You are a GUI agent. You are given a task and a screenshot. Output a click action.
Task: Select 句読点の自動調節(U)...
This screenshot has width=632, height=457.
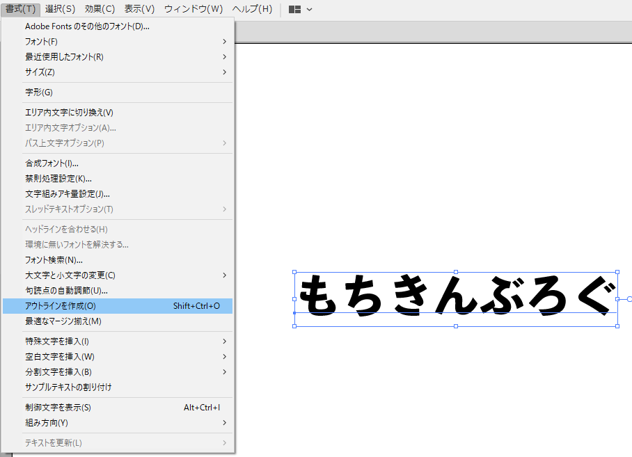point(118,290)
